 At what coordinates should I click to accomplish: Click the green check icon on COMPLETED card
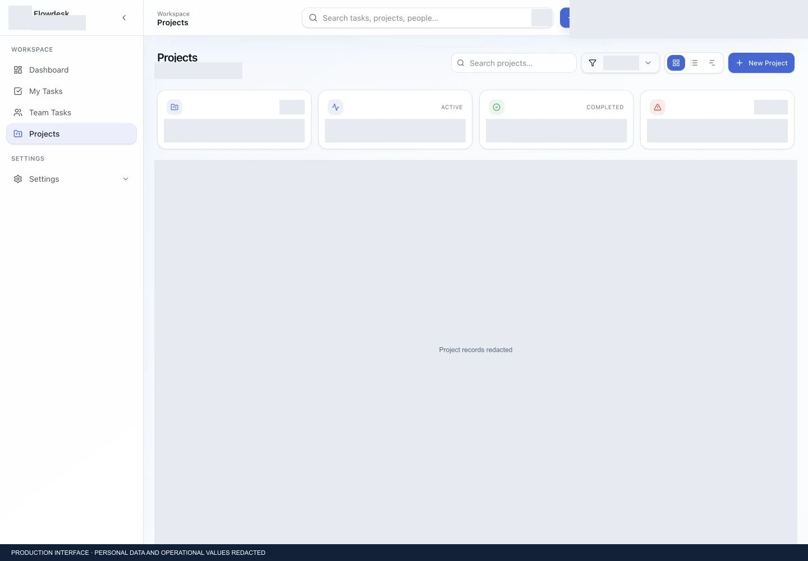tap(497, 107)
